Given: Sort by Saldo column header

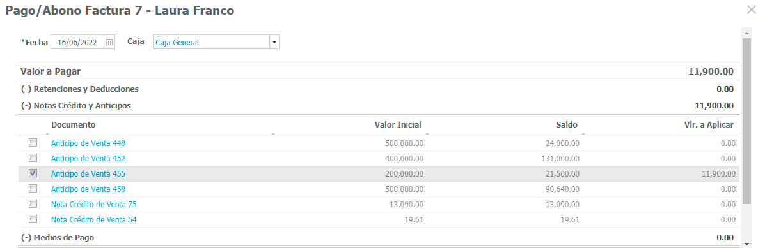Looking at the screenshot, I should (567, 125).
